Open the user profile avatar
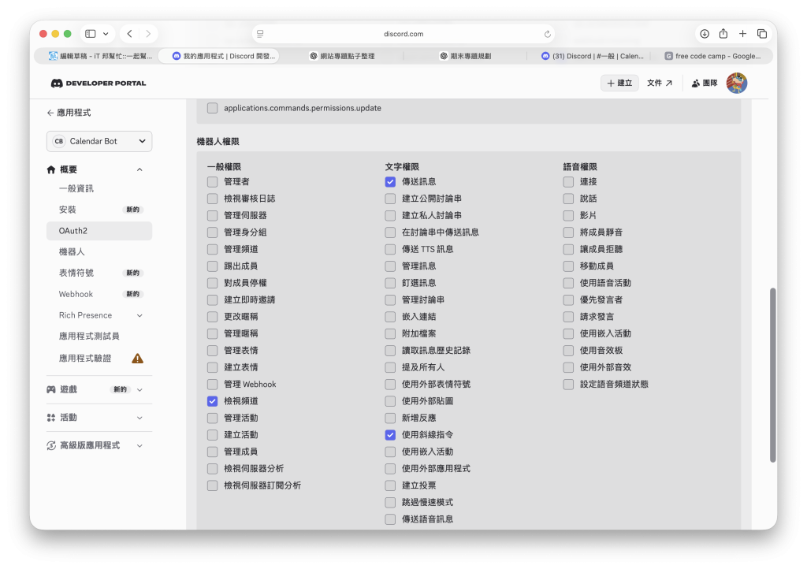Image resolution: width=807 pixels, height=569 pixels. (737, 83)
